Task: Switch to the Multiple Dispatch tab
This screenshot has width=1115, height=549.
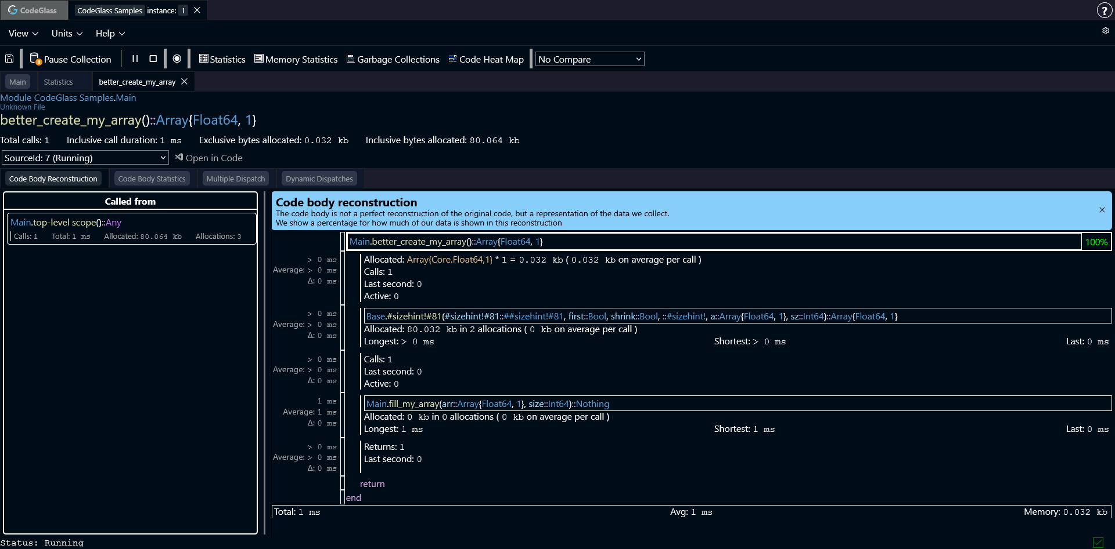Action: coord(235,179)
